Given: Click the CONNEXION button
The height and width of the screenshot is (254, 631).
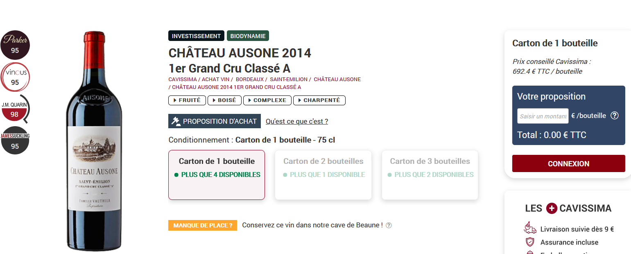Looking at the screenshot, I should (569, 163).
